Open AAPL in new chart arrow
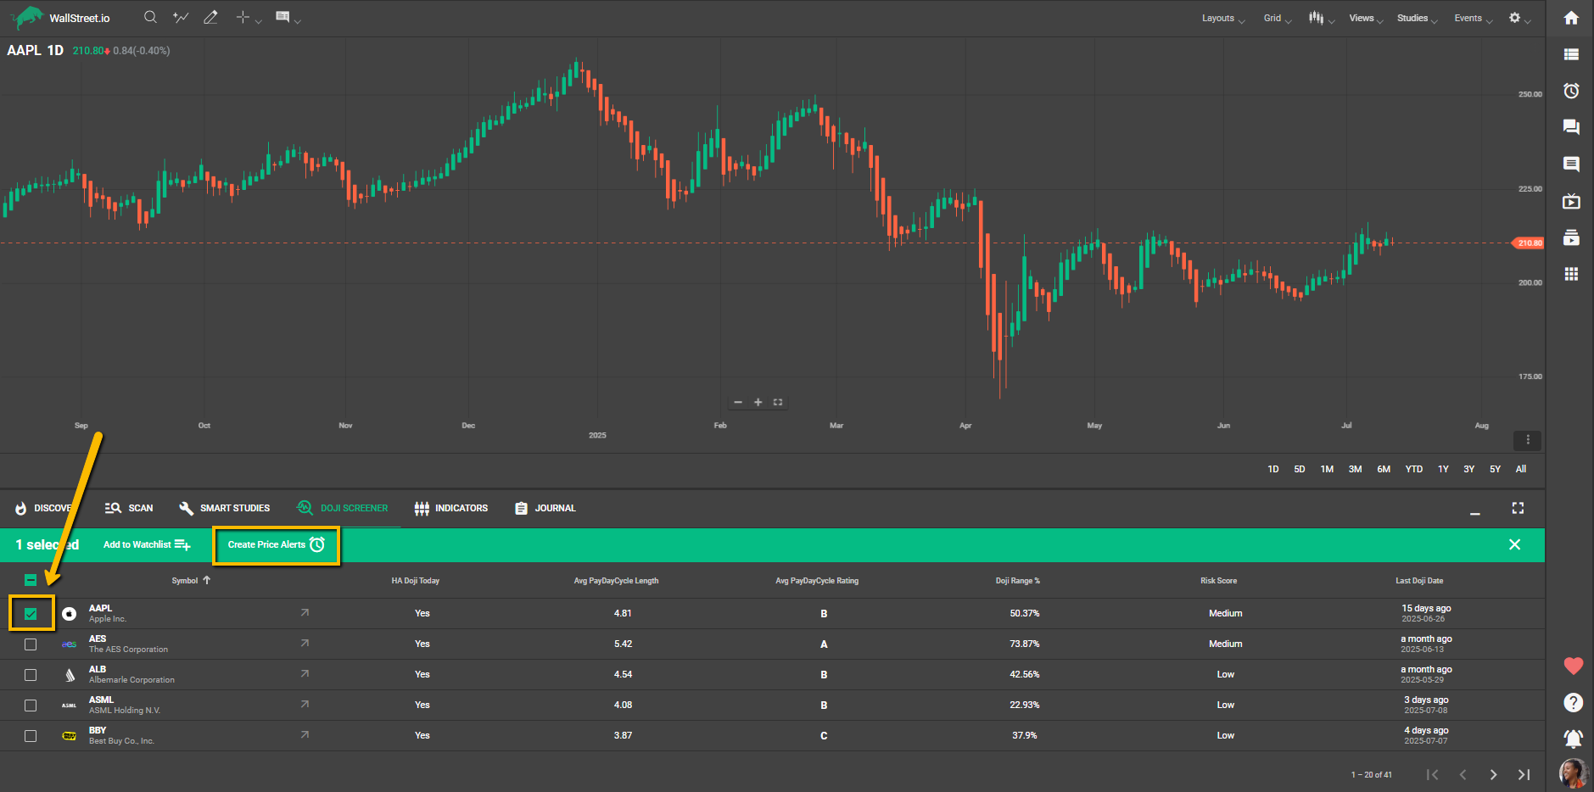1594x792 pixels. (x=305, y=612)
